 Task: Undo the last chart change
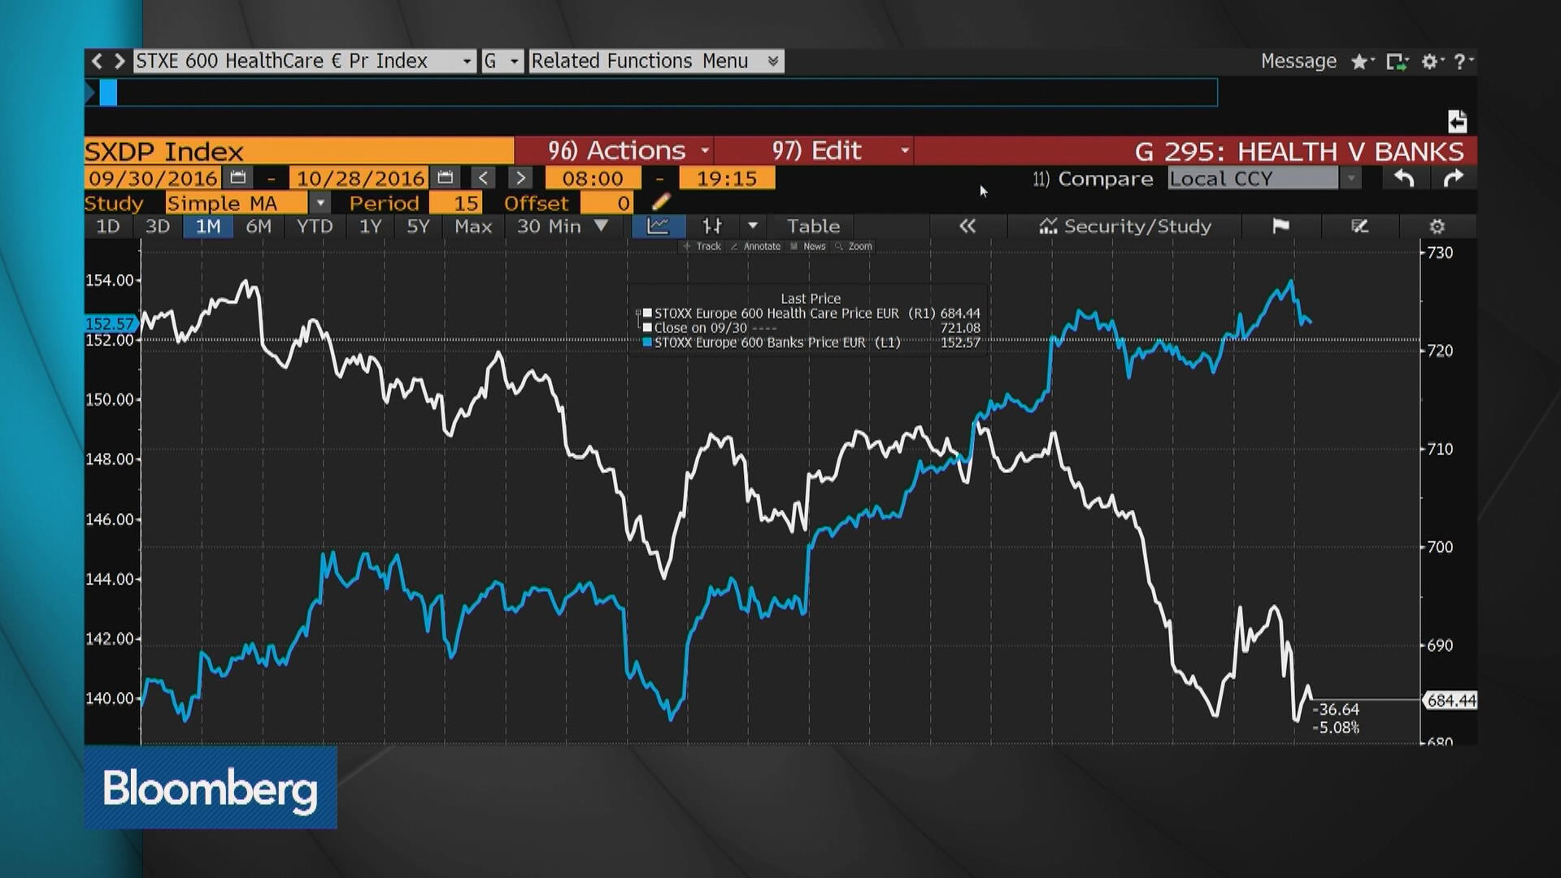click(x=1404, y=178)
